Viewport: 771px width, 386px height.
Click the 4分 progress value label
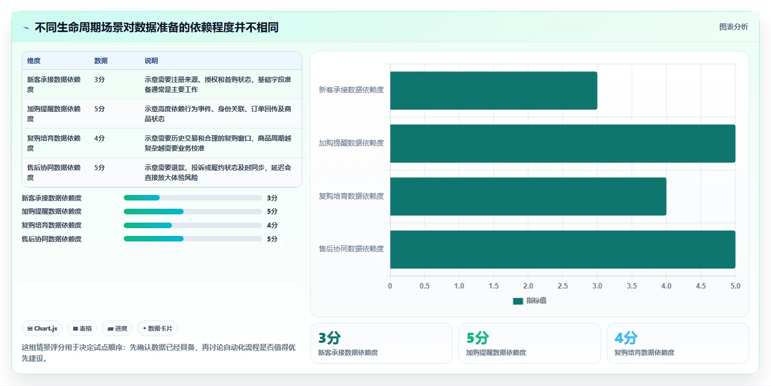272,225
